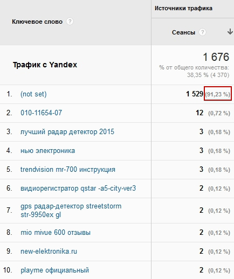Click help icon next to Сеансы
This screenshot has height=279, width=234.
coord(202,32)
